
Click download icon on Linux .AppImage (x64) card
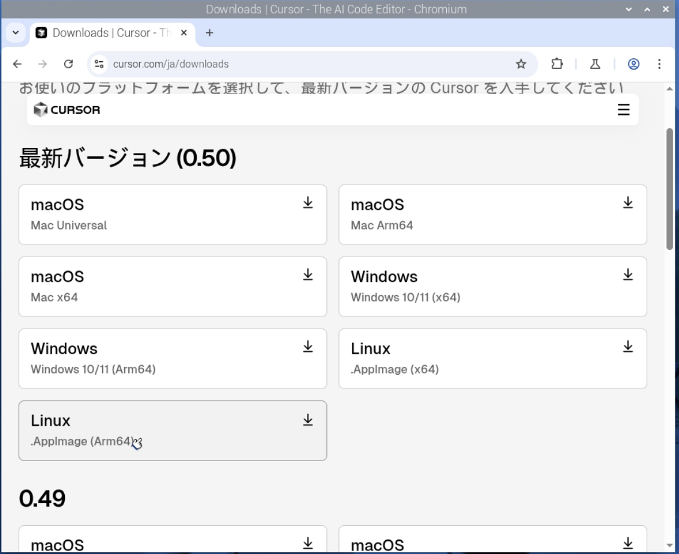(628, 347)
